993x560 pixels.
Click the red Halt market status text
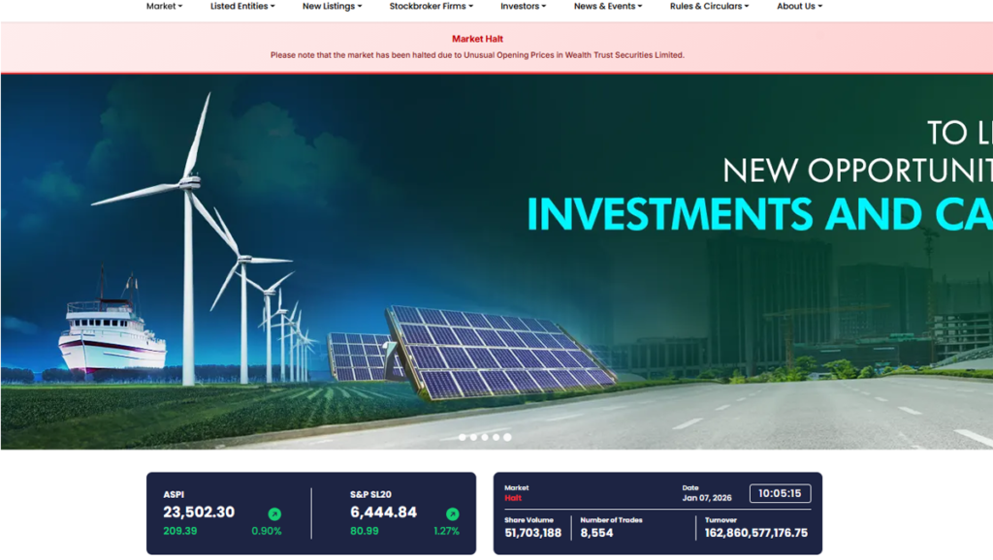click(513, 498)
